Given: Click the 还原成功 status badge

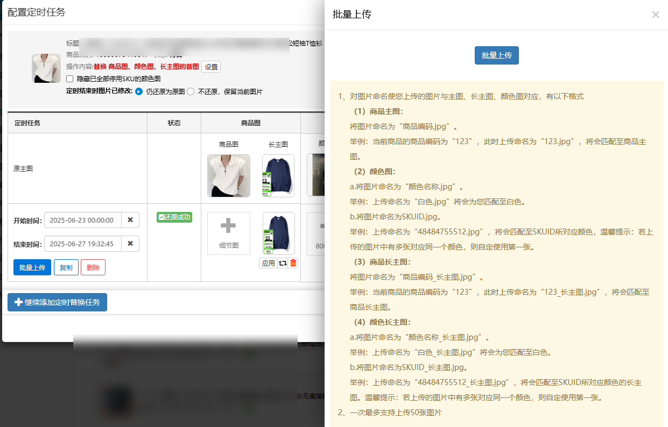Looking at the screenshot, I should point(174,217).
